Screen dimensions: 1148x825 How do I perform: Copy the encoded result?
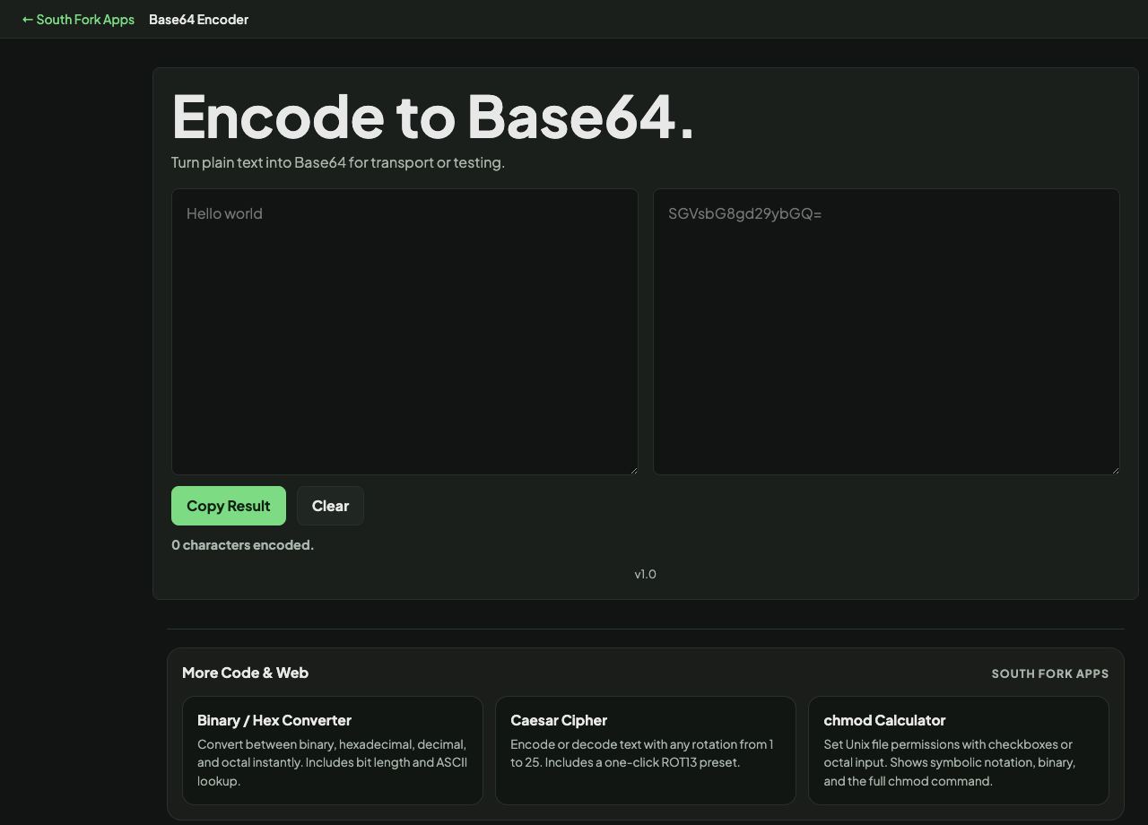tap(229, 506)
